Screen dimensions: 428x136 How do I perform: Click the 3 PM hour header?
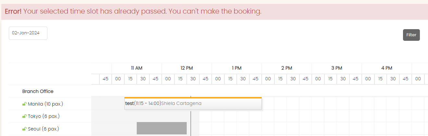[x=337, y=68]
